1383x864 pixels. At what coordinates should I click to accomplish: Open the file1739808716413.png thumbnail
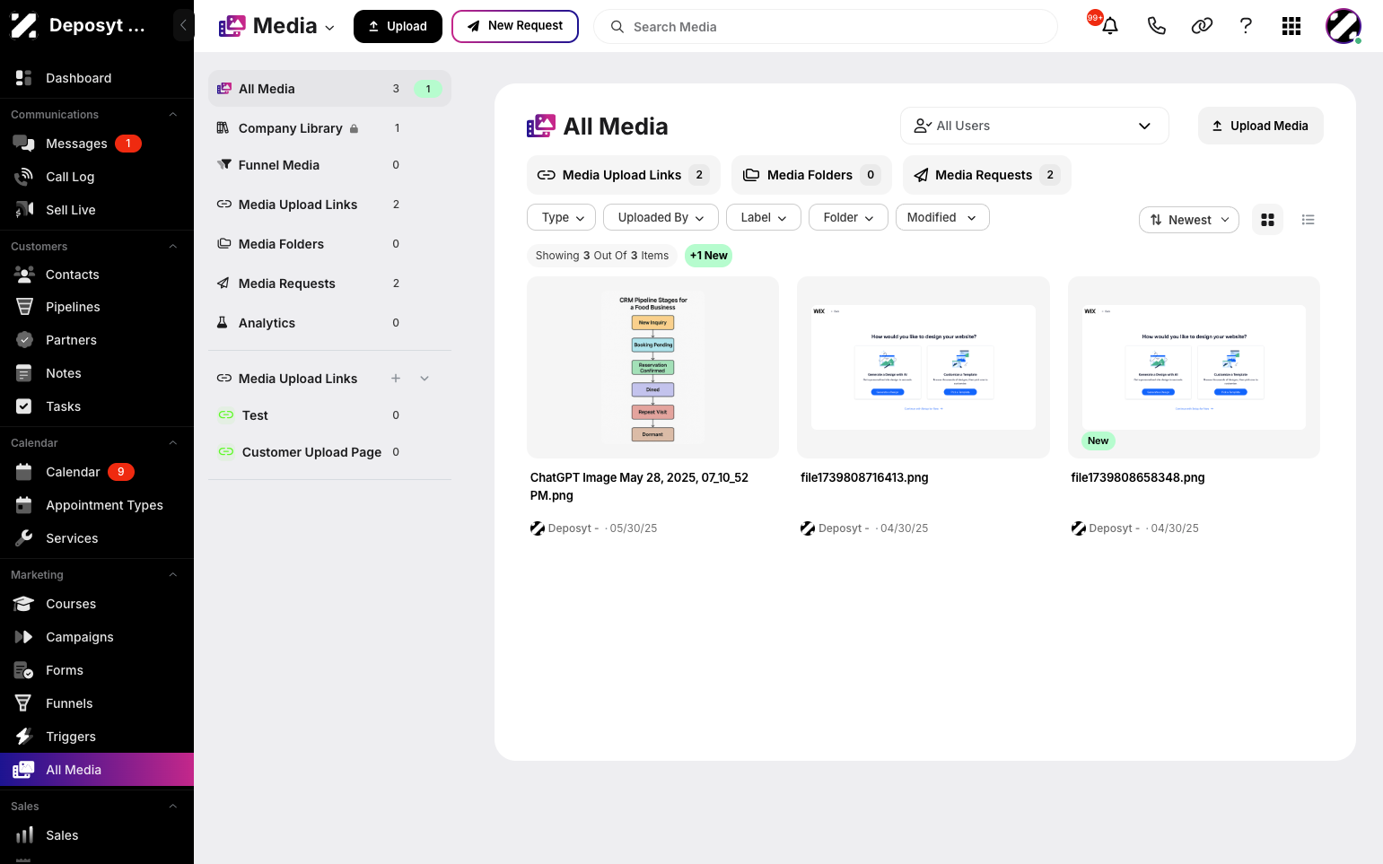click(x=923, y=368)
